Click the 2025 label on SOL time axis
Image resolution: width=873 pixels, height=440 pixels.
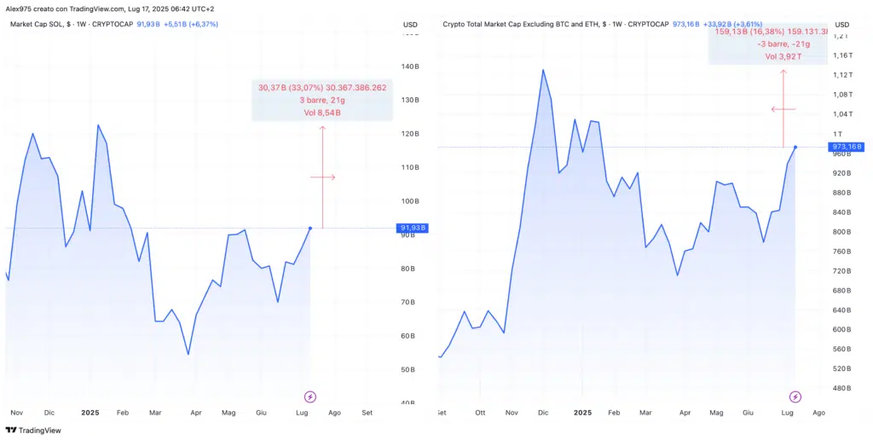(x=90, y=412)
